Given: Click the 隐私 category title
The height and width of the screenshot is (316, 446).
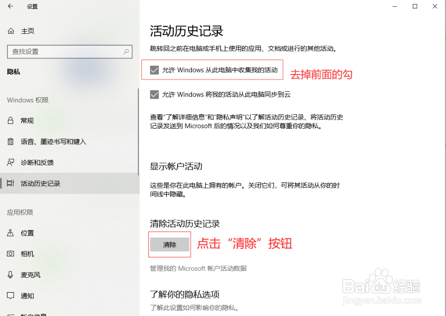Looking at the screenshot, I should coord(14,72).
